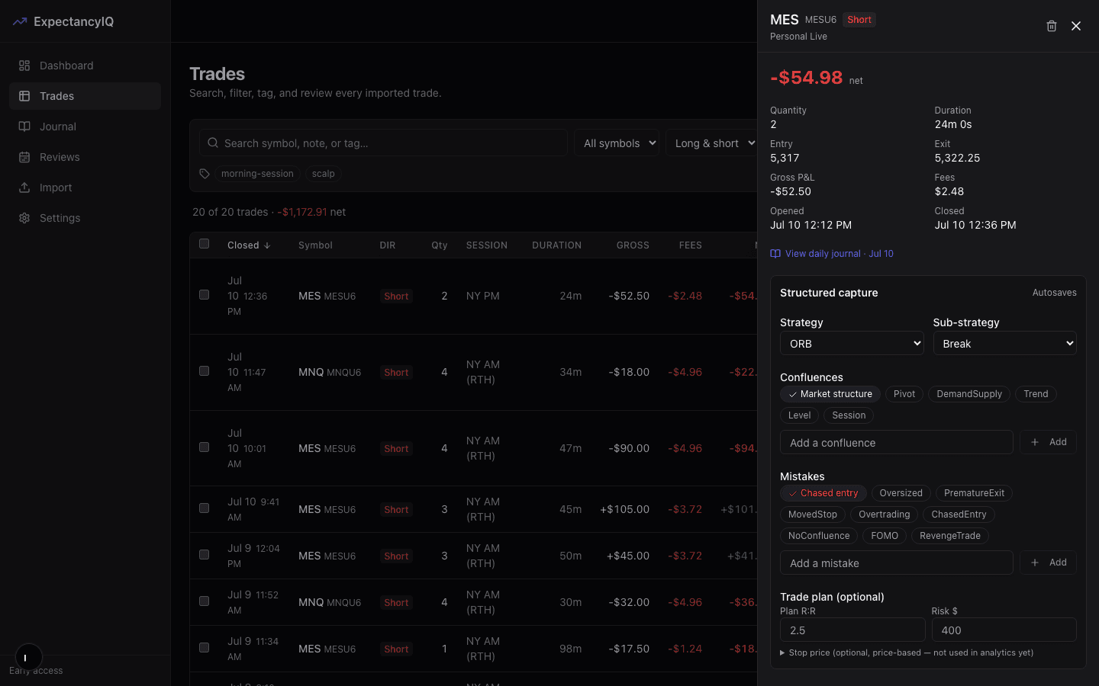
Task: Click the Add a mistake field
Action: (896, 563)
